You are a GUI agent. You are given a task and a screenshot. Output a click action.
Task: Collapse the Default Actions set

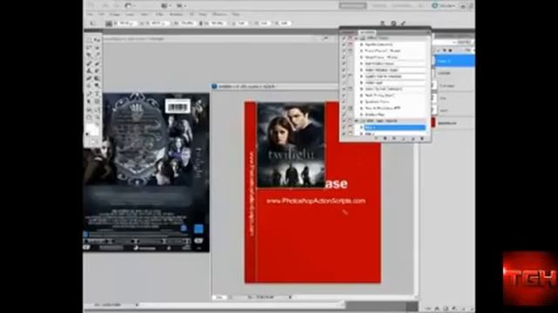(357, 38)
